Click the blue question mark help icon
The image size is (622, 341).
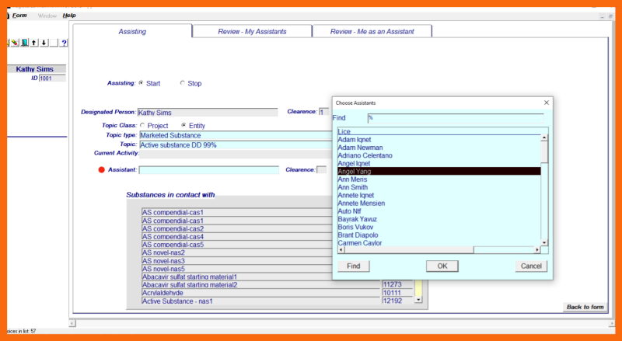(x=64, y=43)
